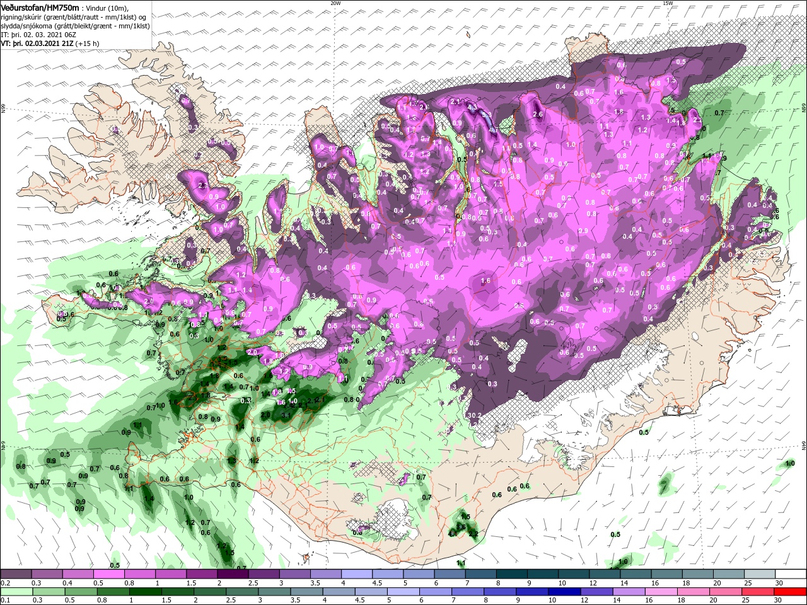Image resolution: width=807 pixels, height=605 pixels.
Task: Click the Veðurstofan/HM750m map title
Action: pyautogui.click(x=40, y=7)
